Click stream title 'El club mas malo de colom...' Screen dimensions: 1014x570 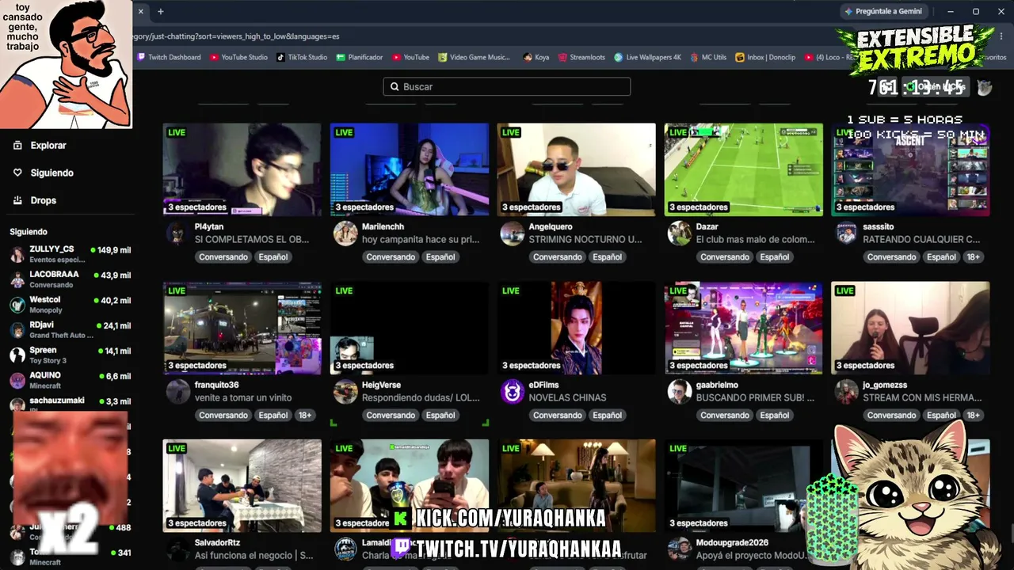(x=755, y=239)
